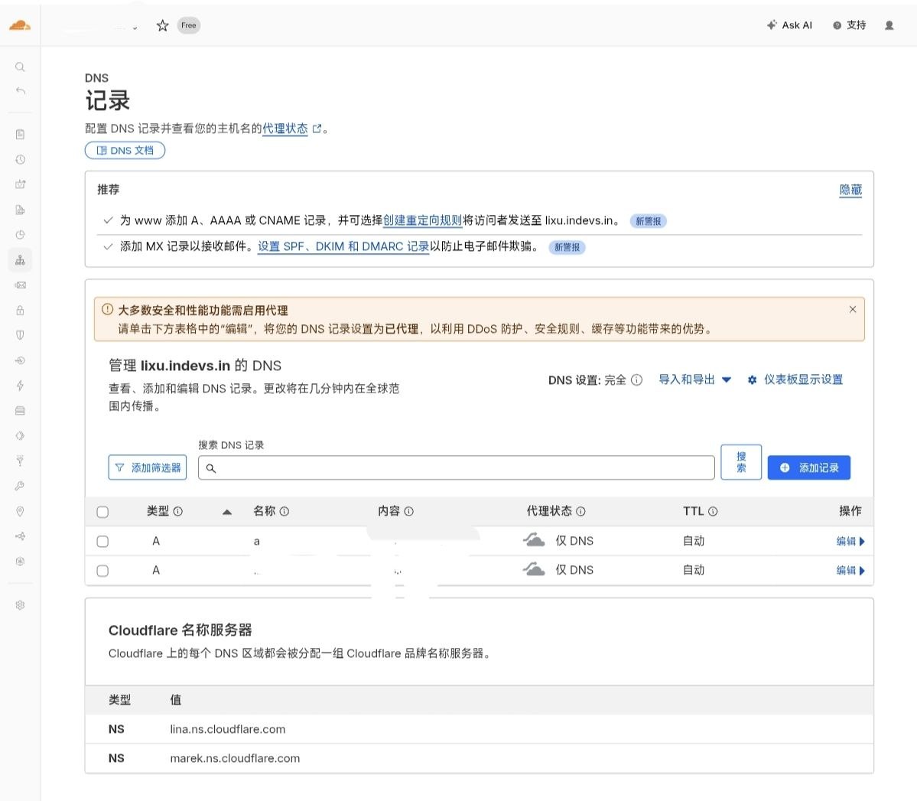Check the box for record named a

pyautogui.click(x=102, y=541)
